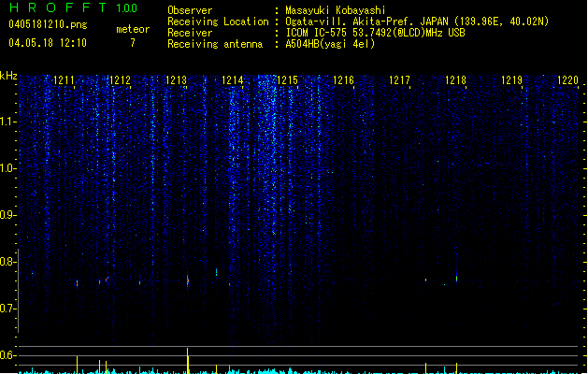Click the 1.1 kHz frequency label
Viewport: 588px width, 374px height.
pyautogui.click(x=7, y=122)
